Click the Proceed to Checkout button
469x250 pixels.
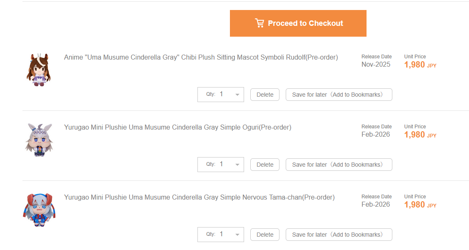coord(298,23)
